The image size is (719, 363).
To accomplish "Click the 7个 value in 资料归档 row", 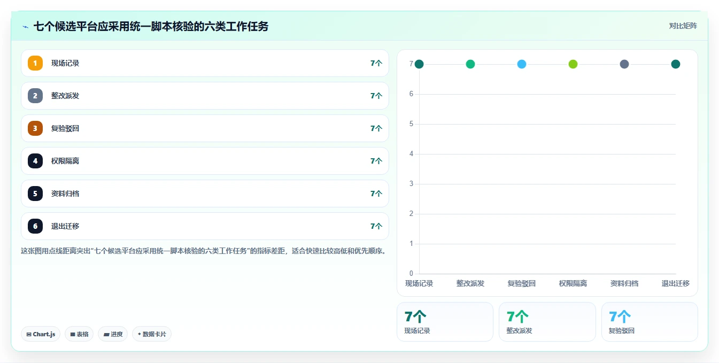I will coord(376,194).
